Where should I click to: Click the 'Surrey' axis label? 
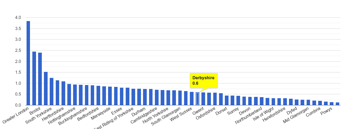(233, 111)
